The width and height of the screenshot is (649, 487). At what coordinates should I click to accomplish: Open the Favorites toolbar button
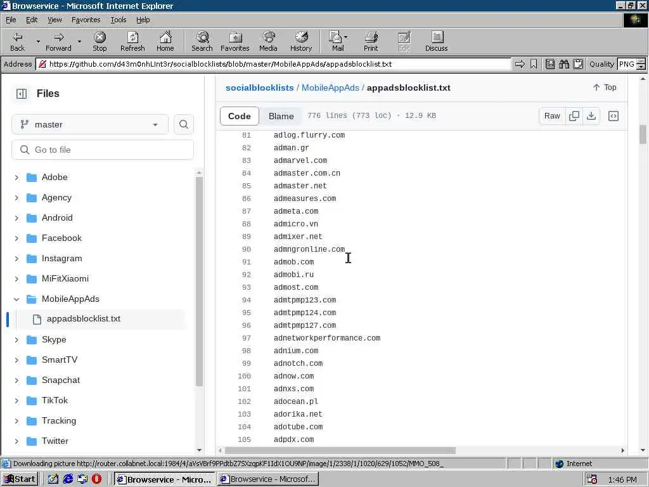[x=235, y=41]
